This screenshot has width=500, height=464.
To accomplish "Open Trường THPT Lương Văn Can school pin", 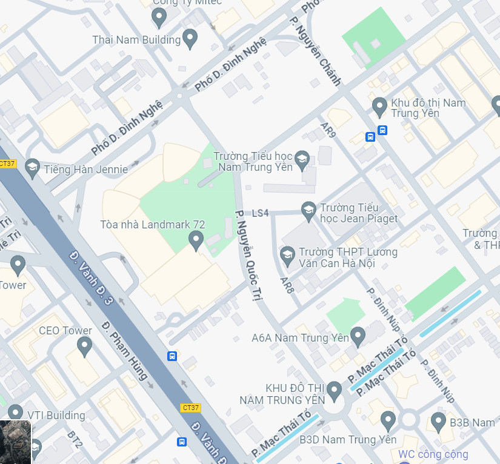I will (x=287, y=257).
